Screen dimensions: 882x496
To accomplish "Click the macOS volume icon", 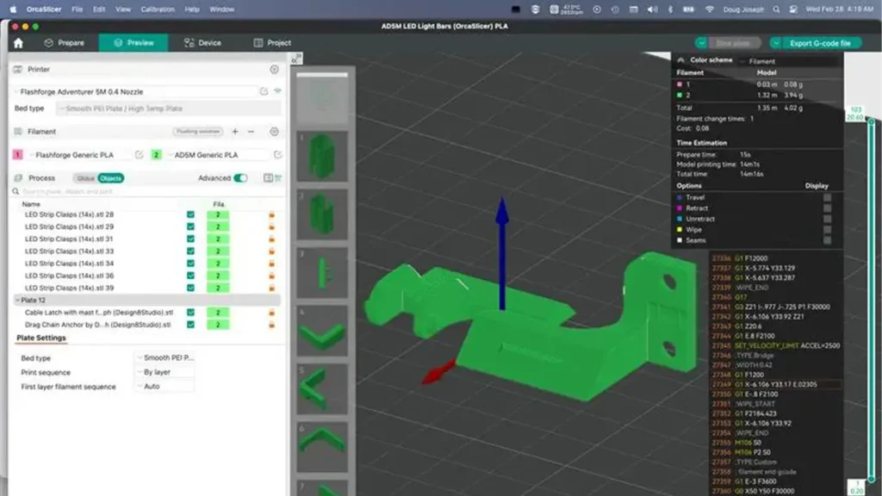I will coord(653,9).
